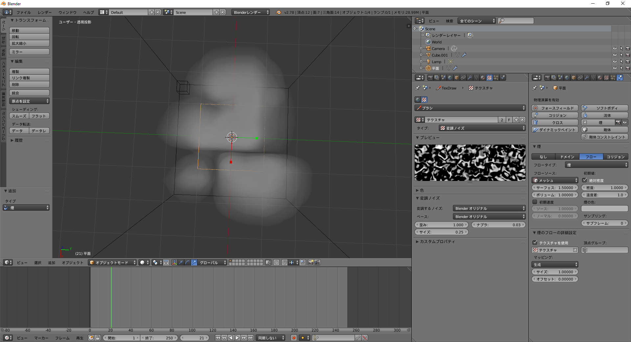Open the texture properties tab in left panel

point(489,78)
